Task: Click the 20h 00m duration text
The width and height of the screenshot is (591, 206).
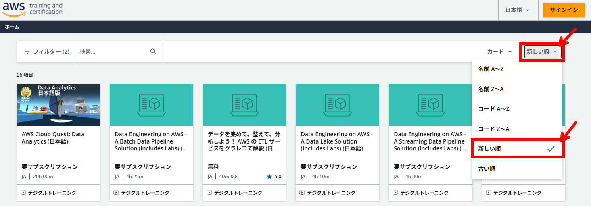Action: [x=43, y=176]
